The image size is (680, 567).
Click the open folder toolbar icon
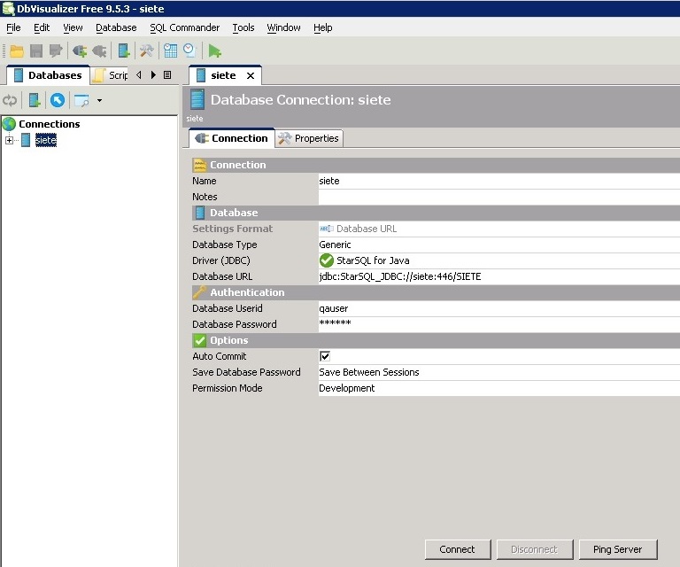pyautogui.click(x=17, y=51)
